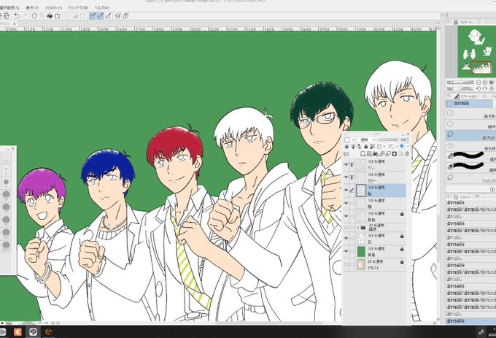The height and width of the screenshot is (338, 496).
Task: Click the blue layer color swatch
Action: [401, 146]
